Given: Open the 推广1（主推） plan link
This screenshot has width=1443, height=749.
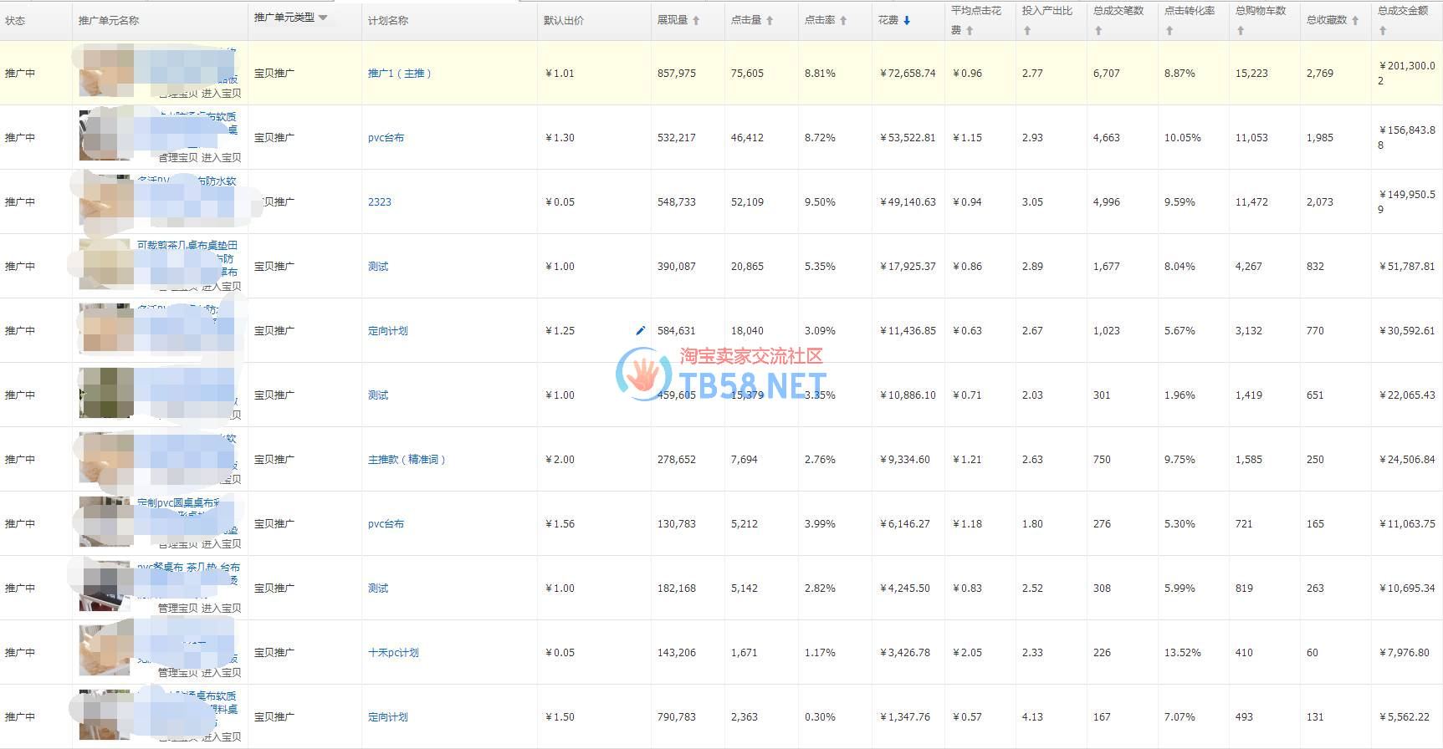Looking at the screenshot, I should pos(400,74).
